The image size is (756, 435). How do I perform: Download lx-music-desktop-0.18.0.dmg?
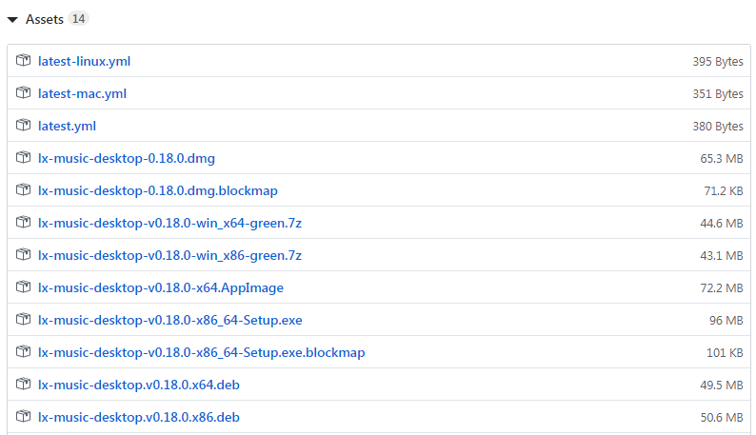pyautogui.click(x=127, y=159)
